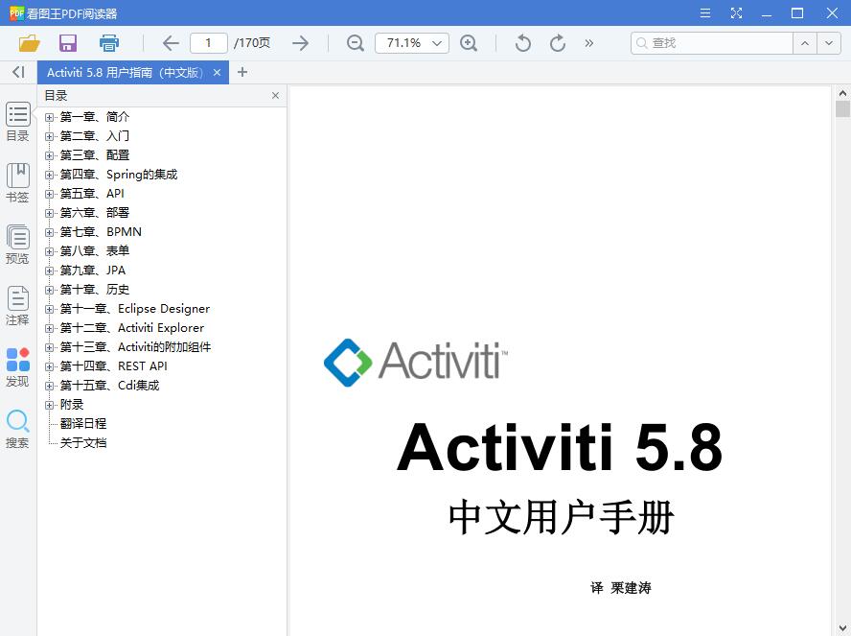The height and width of the screenshot is (636, 851).
Task: Toggle fullscreen reading mode
Action: tap(736, 12)
